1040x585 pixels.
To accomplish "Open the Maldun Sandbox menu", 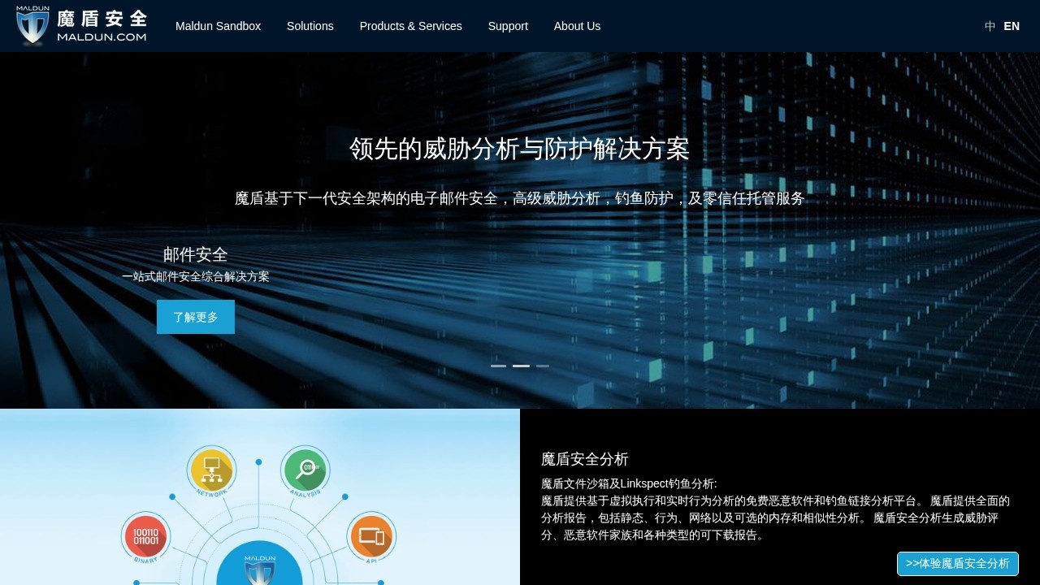I will (218, 26).
